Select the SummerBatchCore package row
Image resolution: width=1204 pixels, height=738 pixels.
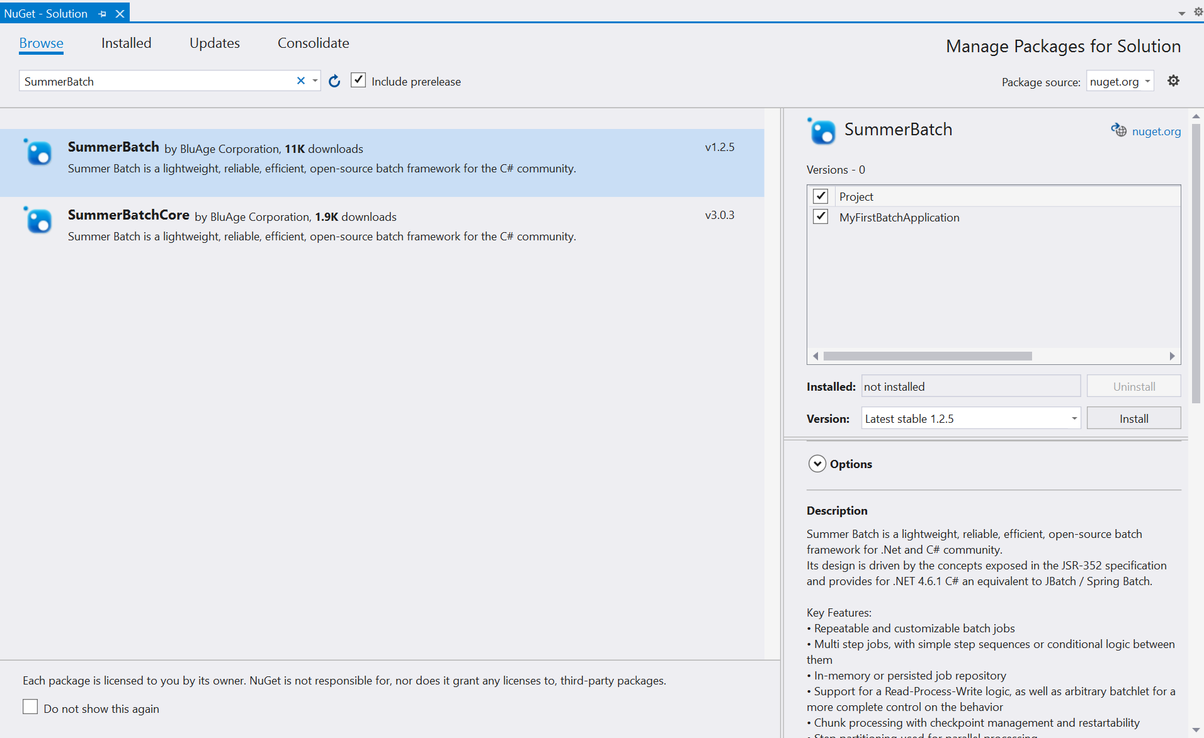[x=382, y=230]
